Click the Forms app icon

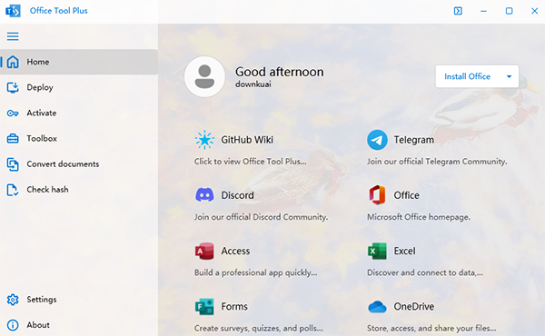[x=204, y=306]
